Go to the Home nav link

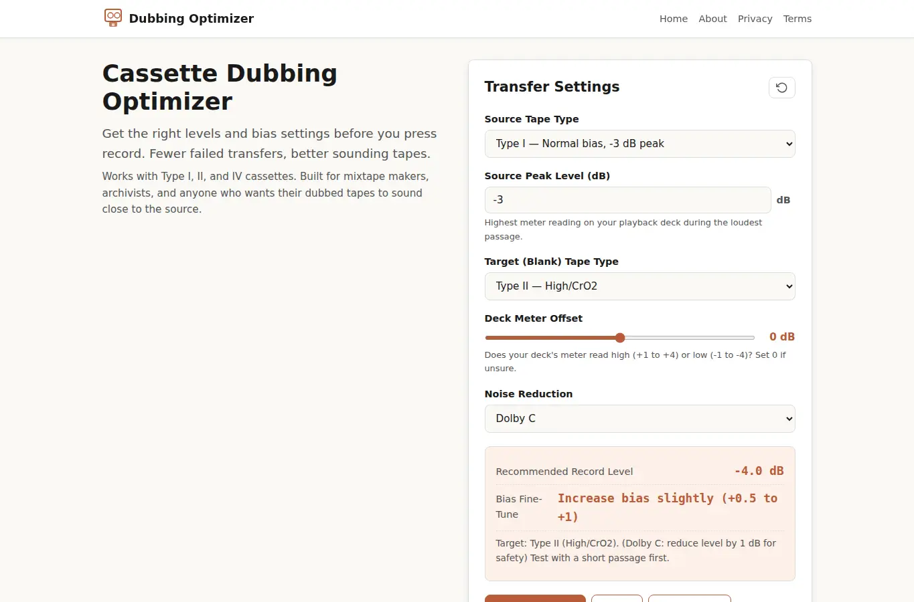[673, 19]
